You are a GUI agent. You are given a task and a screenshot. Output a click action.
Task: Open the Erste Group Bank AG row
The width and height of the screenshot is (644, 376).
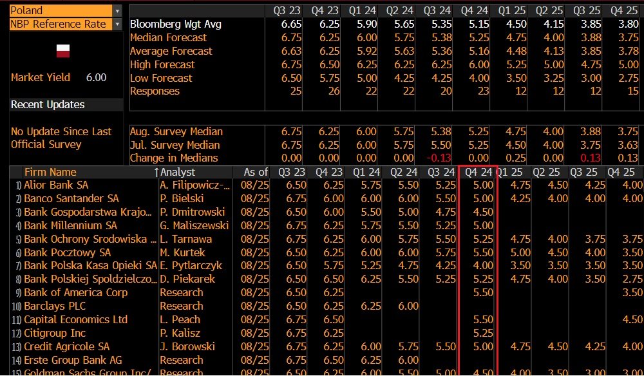point(73,361)
